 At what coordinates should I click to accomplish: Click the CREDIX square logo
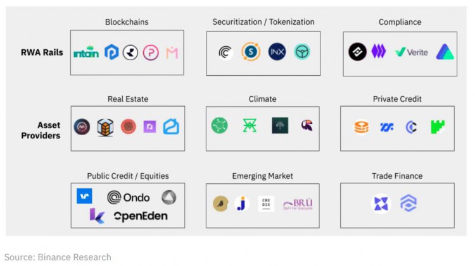[267, 203]
